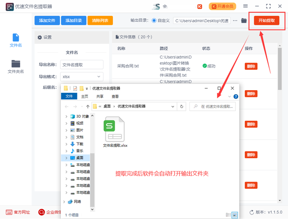Click the output directory path field
The image size is (288, 219).
pos(202,21)
